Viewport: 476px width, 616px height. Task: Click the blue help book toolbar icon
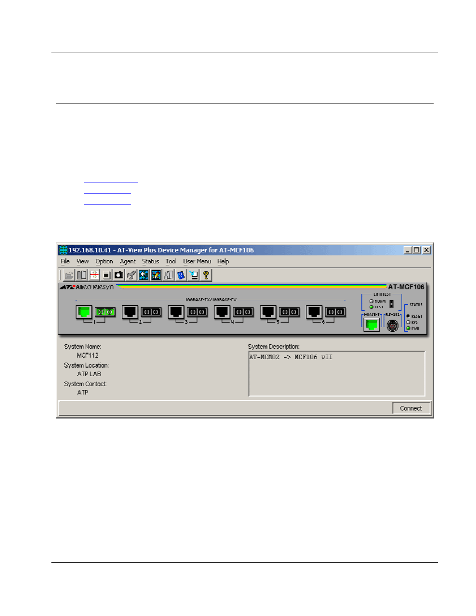(x=181, y=275)
